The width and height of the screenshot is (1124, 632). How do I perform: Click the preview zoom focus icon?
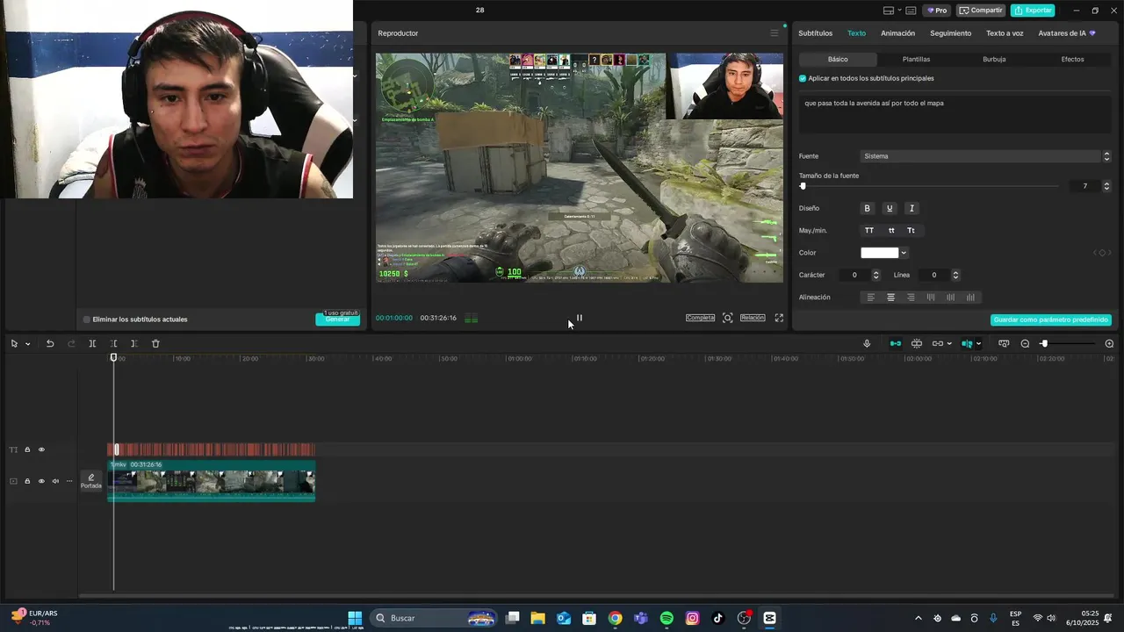pos(727,318)
